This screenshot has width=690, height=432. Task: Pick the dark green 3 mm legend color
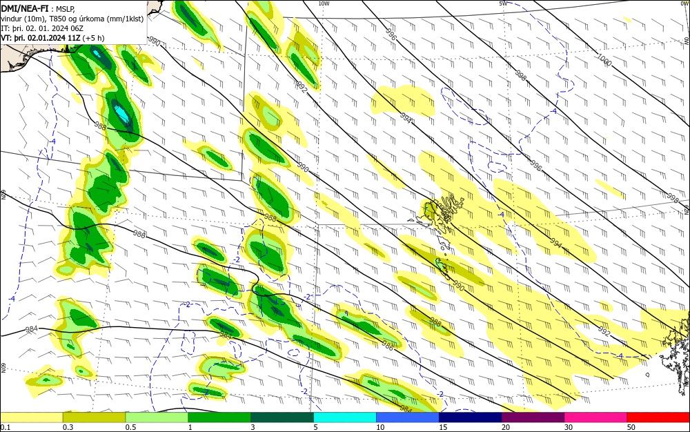click(282, 418)
